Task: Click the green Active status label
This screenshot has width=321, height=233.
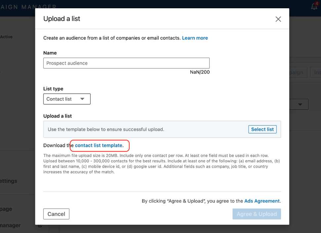Action: tap(6, 37)
